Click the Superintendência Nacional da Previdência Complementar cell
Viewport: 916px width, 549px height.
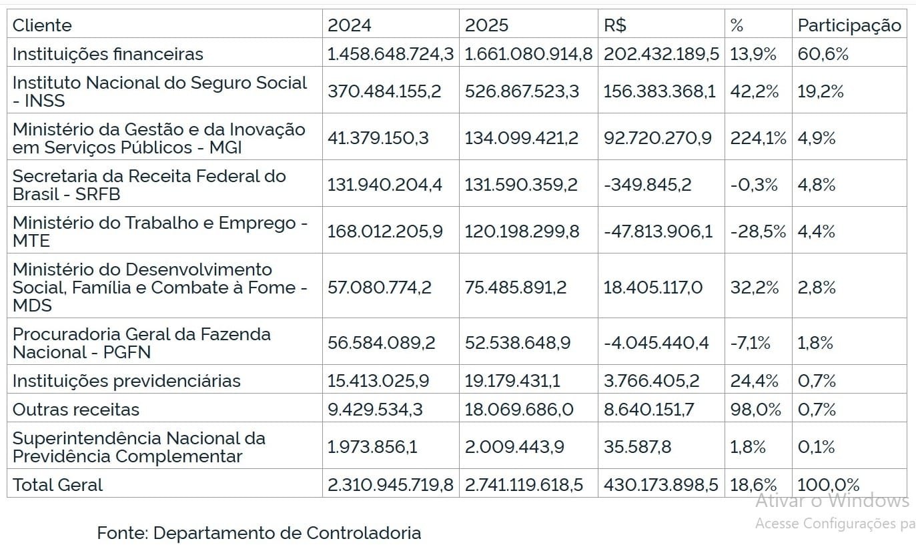139,448
